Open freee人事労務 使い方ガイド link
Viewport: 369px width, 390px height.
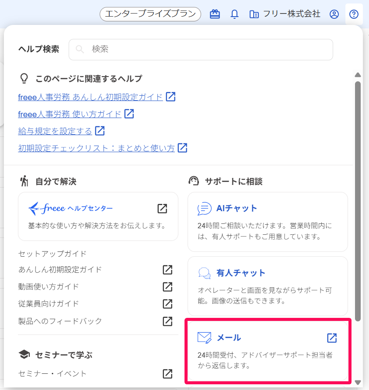click(x=70, y=114)
